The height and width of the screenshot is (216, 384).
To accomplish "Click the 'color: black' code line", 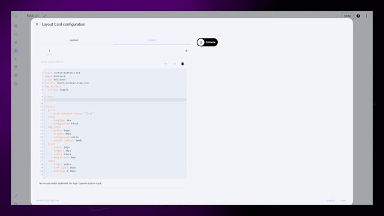I will point(61,154).
